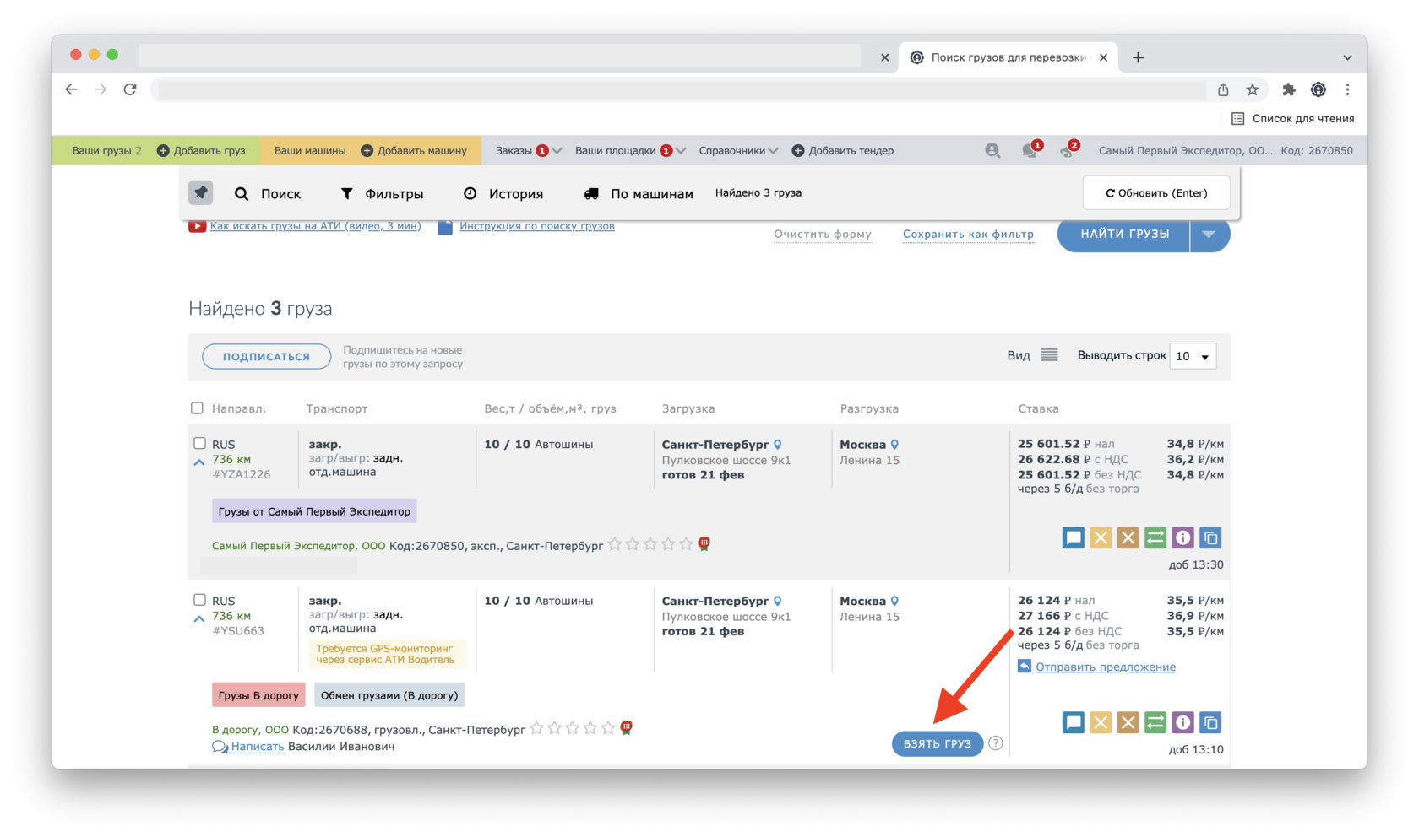Image resolution: width=1419 pixels, height=837 pixels.
Task: Click brown X icon for cargo #YSU663
Action: 1128,722
